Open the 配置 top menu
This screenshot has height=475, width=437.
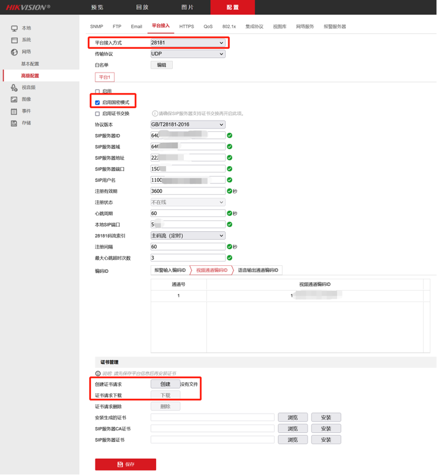tap(233, 7)
